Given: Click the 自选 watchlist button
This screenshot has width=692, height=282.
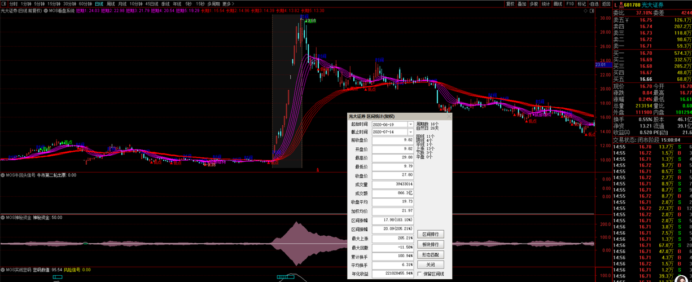Looking at the screenshot, I should click(593, 3).
